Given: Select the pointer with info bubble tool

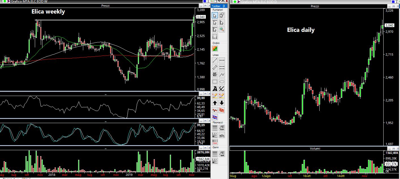Looking at the screenshot, I should pos(222,15).
